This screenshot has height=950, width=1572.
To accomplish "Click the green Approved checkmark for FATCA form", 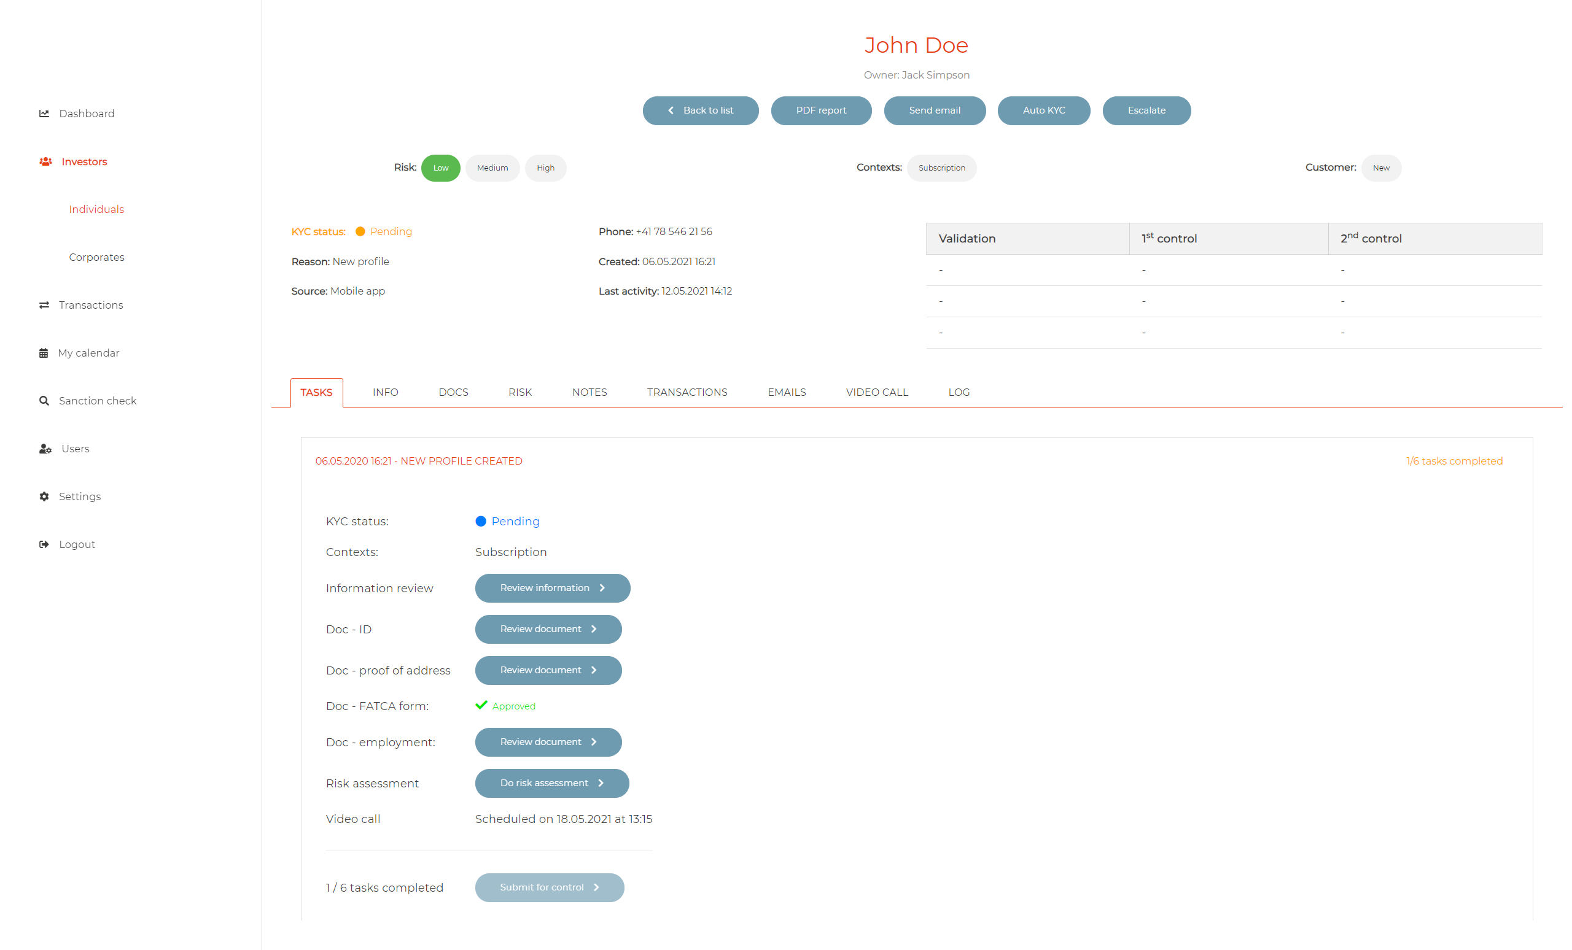I will [481, 705].
